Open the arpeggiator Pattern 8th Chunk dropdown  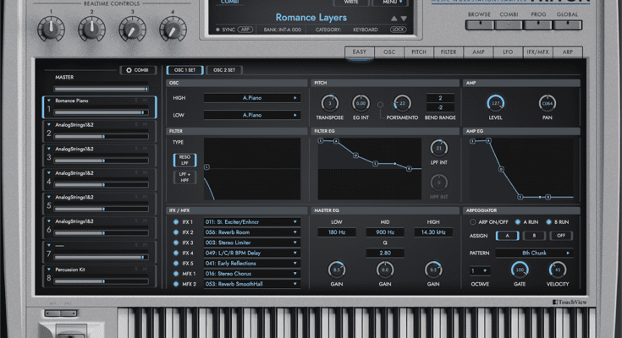click(x=534, y=253)
